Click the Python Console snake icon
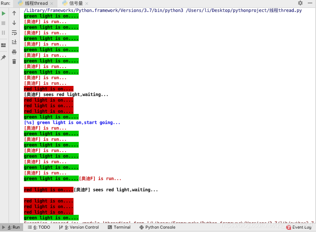 click(141, 227)
